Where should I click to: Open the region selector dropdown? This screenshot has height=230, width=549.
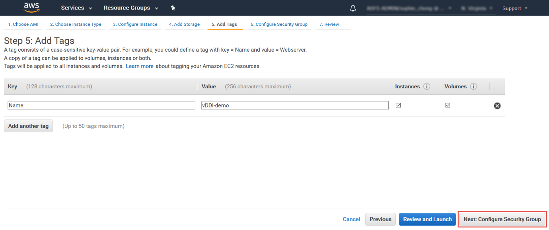(477, 8)
